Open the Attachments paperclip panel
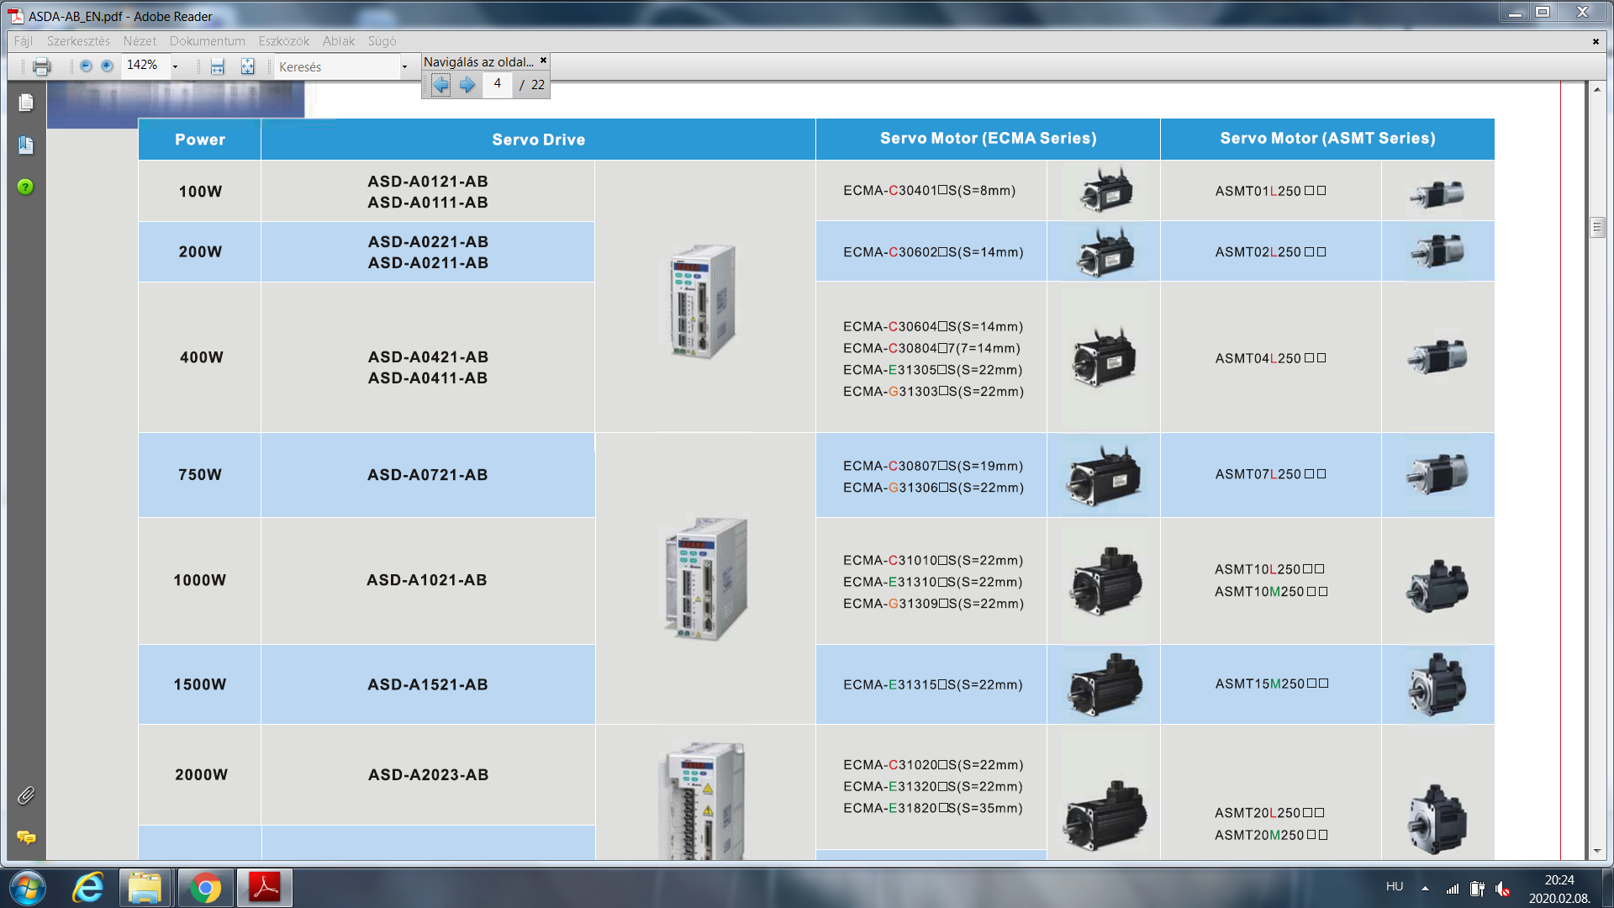This screenshot has width=1614, height=908. coord(26,795)
